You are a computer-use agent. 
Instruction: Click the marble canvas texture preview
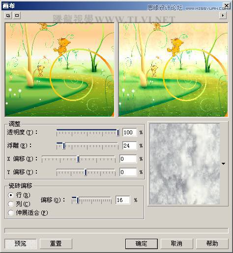point(185,164)
